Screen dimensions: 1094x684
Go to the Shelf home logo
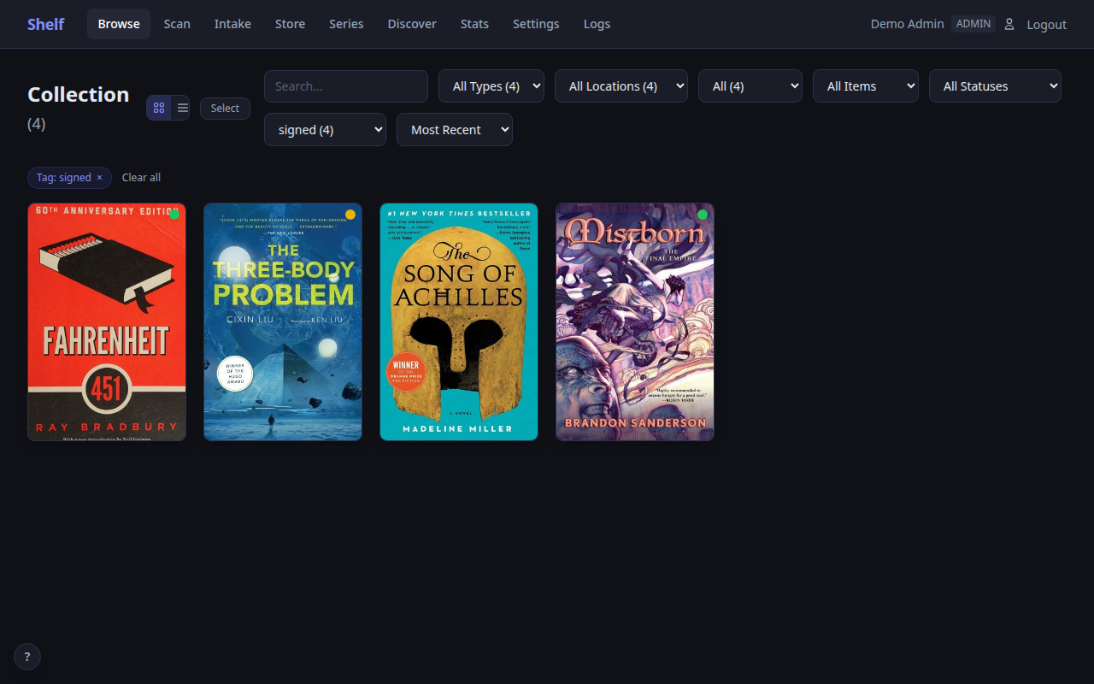coord(45,24)
